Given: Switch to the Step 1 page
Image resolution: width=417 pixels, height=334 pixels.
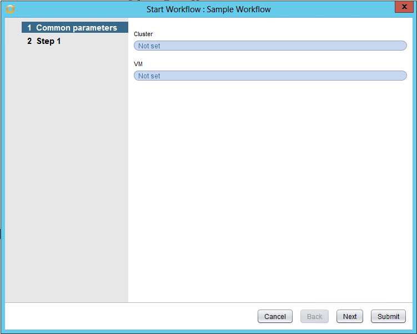Looking at the screenshot, I should click(x=48, y=41).
